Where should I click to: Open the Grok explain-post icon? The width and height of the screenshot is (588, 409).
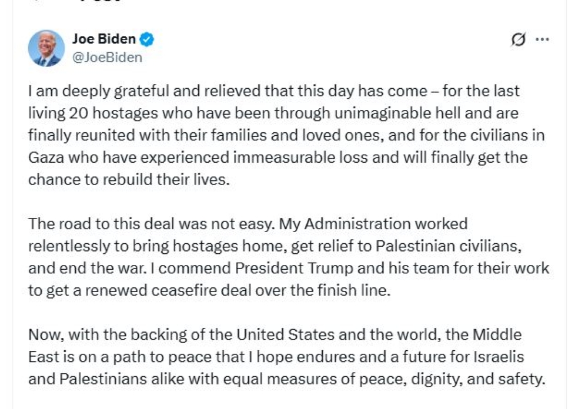point(518,40)
